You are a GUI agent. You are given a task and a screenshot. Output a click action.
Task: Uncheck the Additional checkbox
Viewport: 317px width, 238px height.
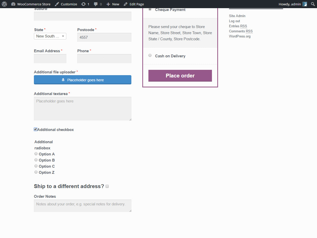pos(35,129)
